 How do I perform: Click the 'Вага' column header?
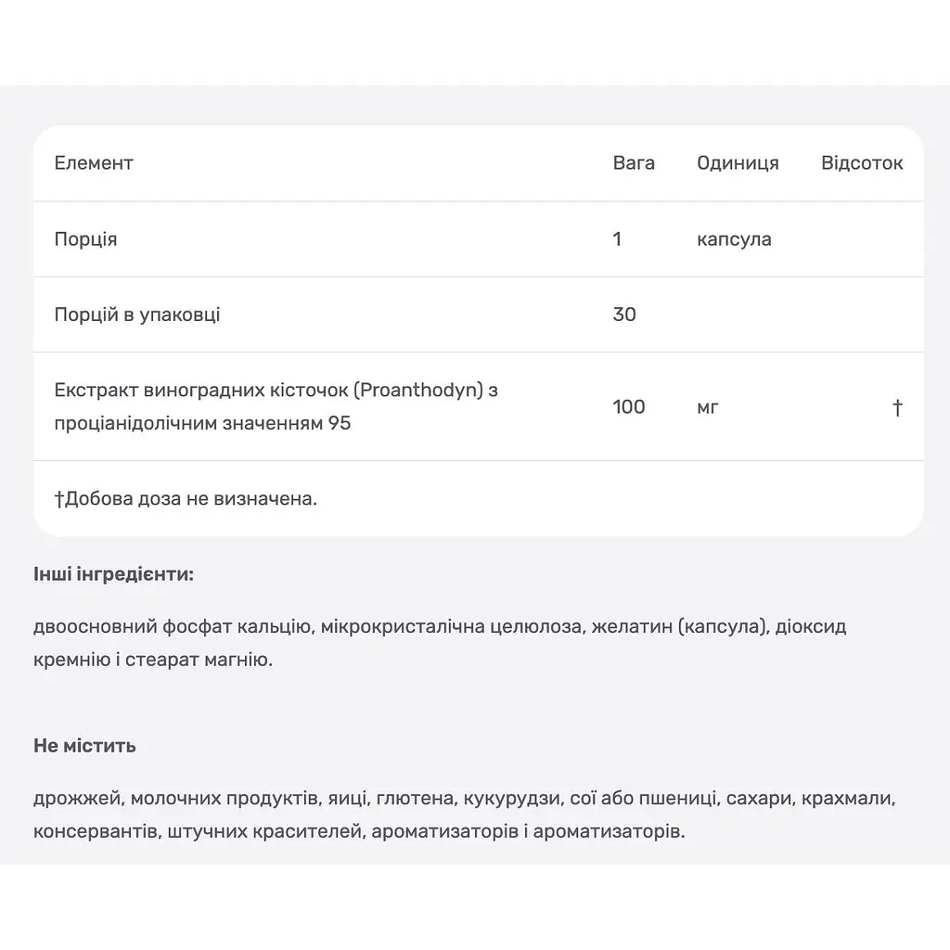point(633,163)
